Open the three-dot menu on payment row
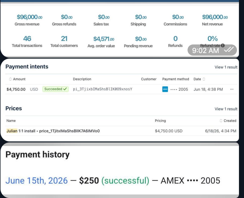244x198 pixels. (232, 89)
